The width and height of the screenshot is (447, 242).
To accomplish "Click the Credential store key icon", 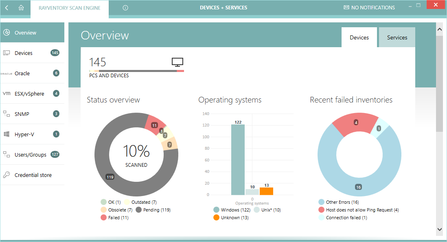I will click(7, 175).
